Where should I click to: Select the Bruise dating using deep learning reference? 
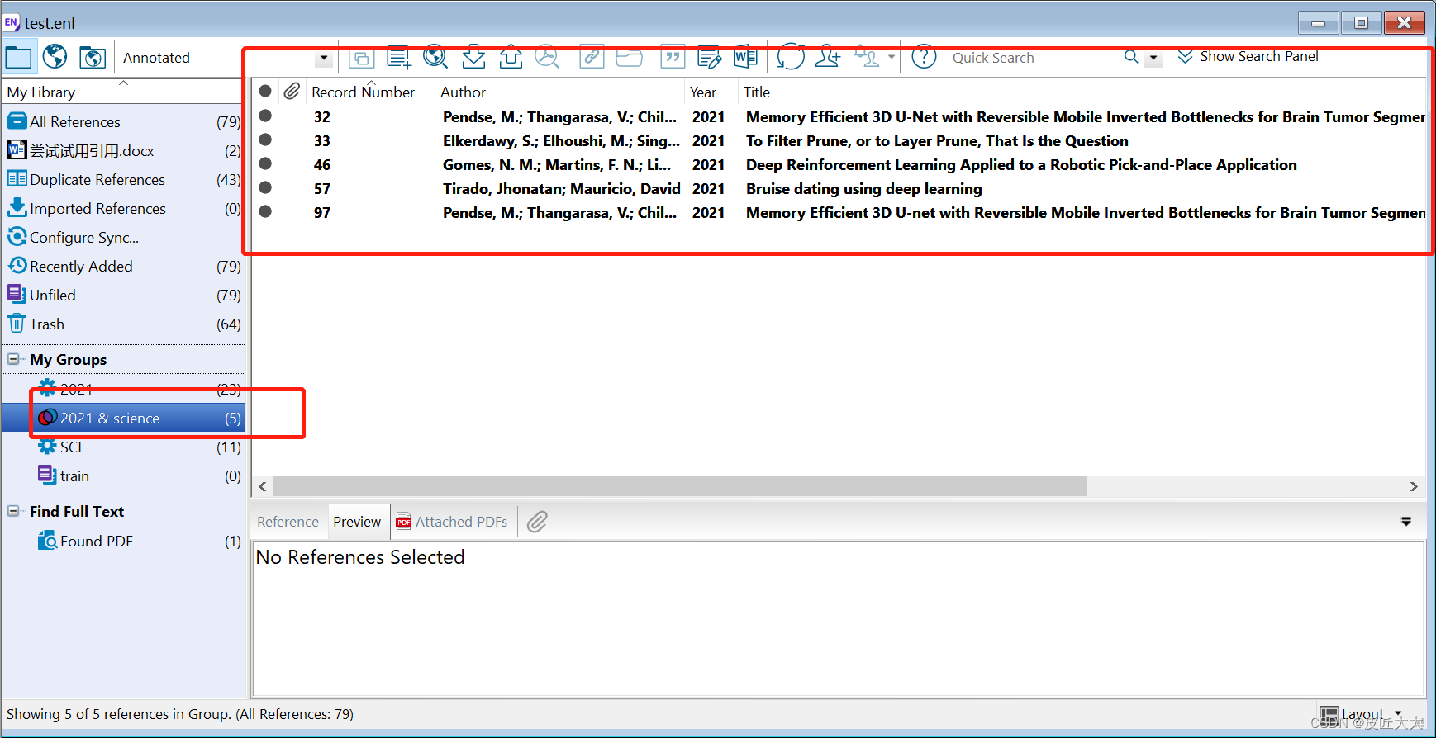(863, 188)
